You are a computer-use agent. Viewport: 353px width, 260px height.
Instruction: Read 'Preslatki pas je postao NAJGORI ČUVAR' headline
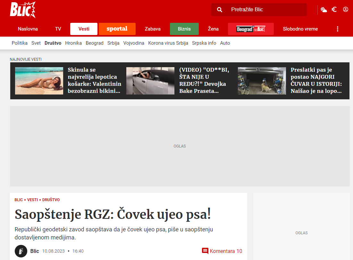coord(316,80)
